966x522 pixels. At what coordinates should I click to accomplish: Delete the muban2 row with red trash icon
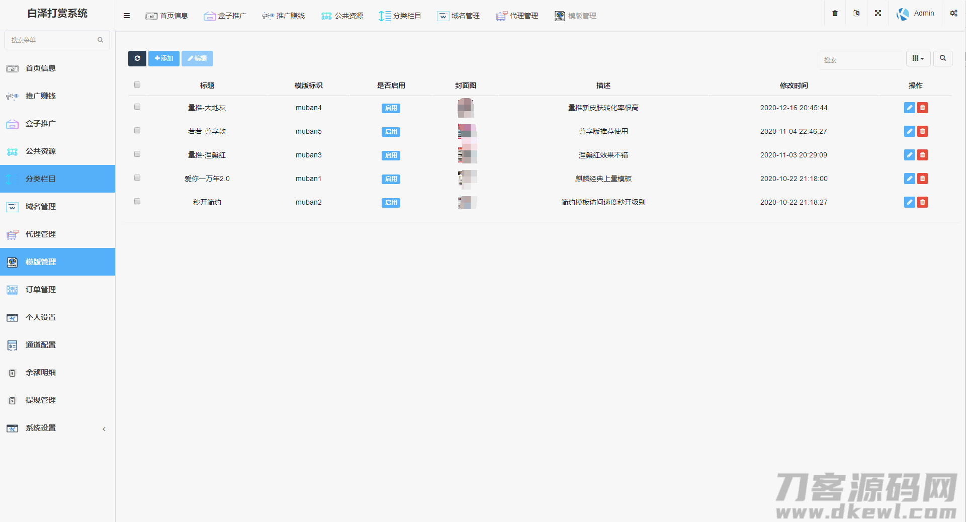coord(922,202)
